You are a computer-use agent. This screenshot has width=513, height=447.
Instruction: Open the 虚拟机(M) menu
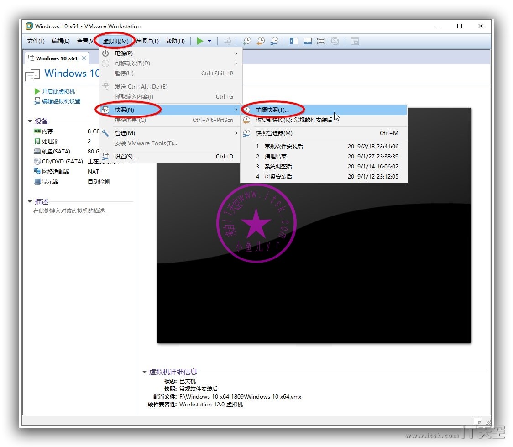pyautogui.click(x=115, y=41)
